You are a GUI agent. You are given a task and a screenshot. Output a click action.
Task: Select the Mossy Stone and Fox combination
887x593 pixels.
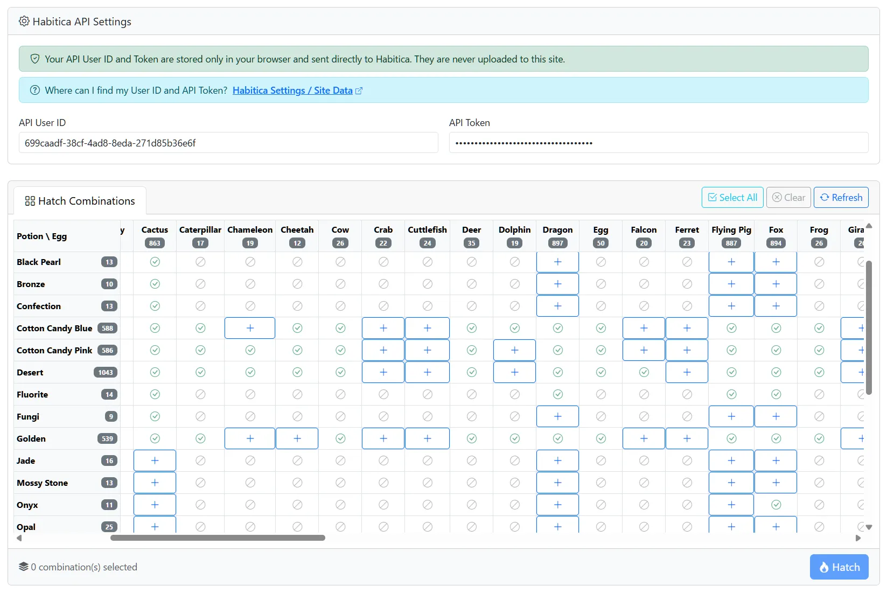[776, 483]
